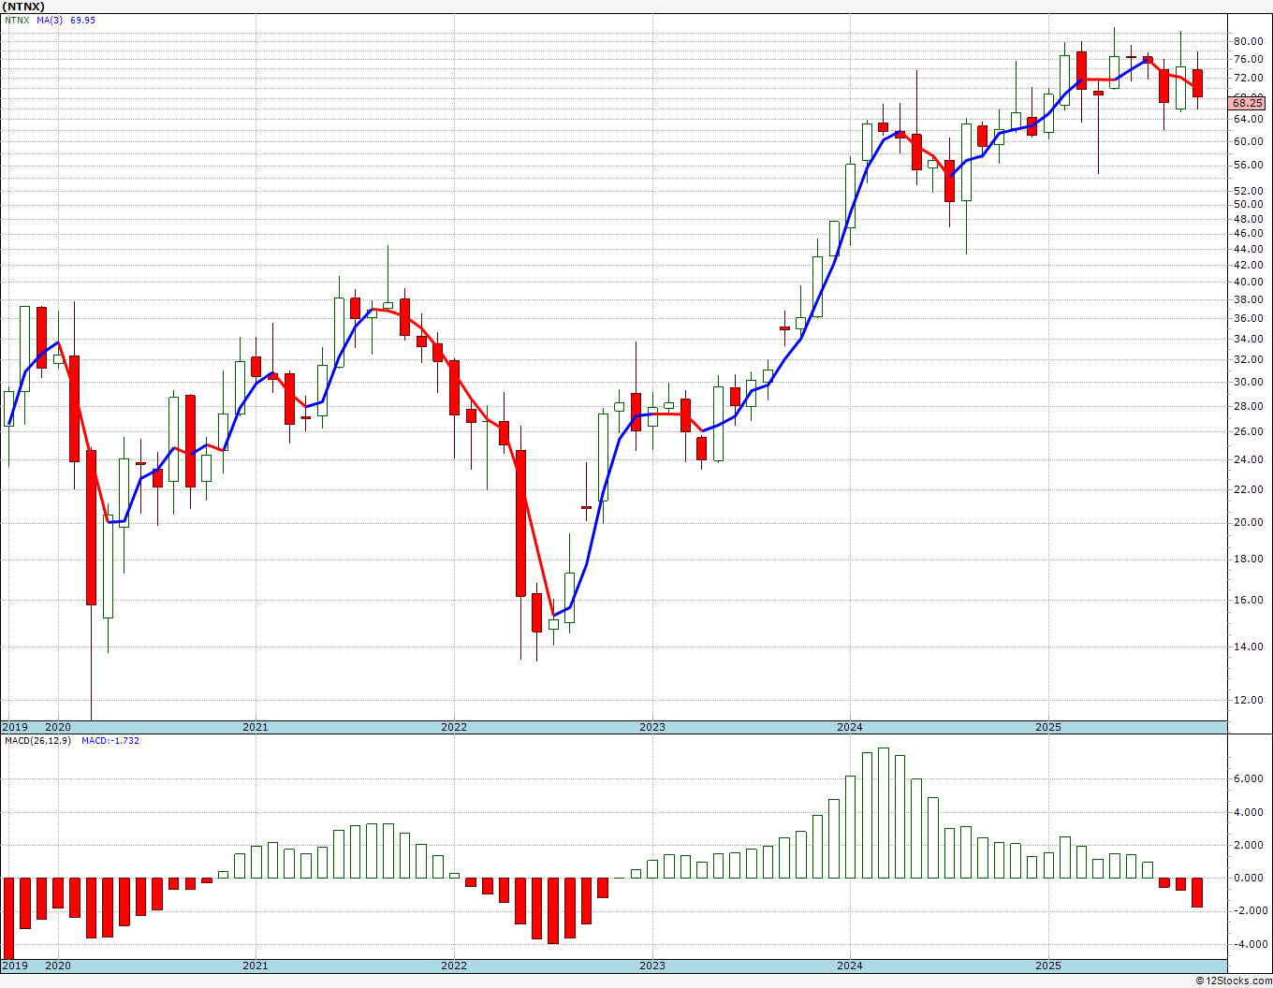This screenshot has height=988, width=1273.
Task: Click the 2022 marker on price timeline
Action: tap(454, 727)
